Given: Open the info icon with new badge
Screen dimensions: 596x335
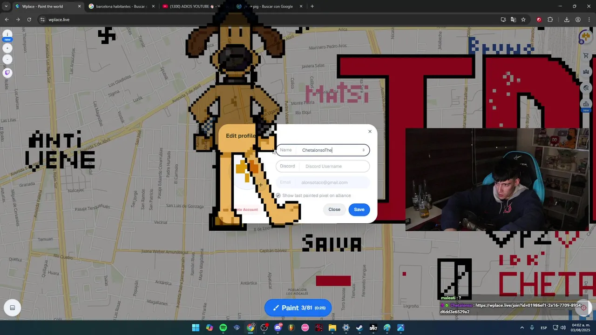Looking at the screenshot, I should [x=7, y=35].
